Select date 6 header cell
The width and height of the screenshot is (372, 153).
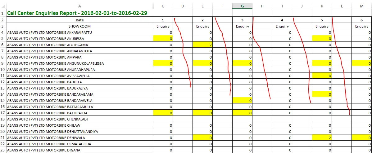point(361,20)
